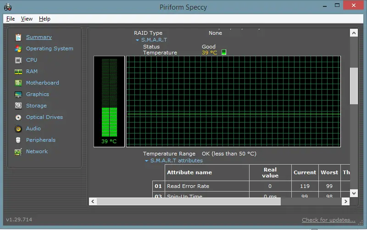This screenshot has width=367, height=230.
Task: Select the RAM module icon
Action: point(18,72)
